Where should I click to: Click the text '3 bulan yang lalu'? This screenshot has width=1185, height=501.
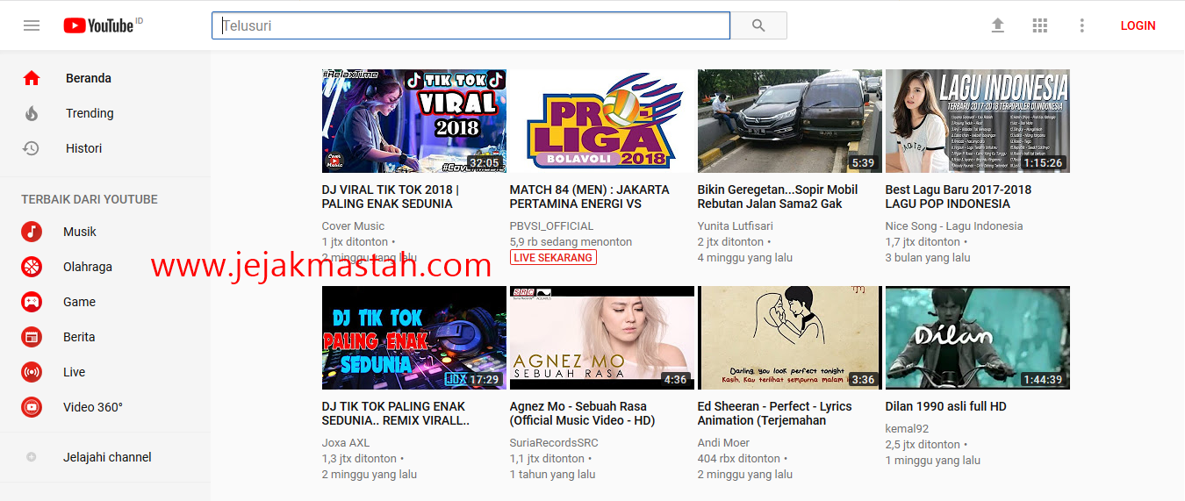click(928, 258)
